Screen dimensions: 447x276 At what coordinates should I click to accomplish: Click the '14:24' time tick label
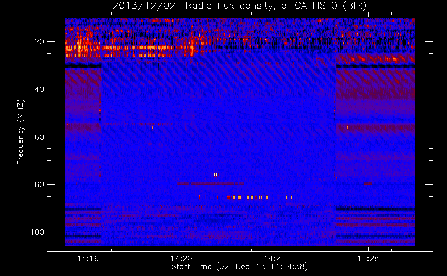coord(275,259)
